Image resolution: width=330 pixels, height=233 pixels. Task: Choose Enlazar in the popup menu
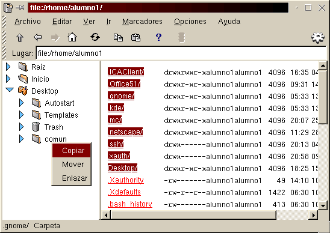click(x=72, y=178)
